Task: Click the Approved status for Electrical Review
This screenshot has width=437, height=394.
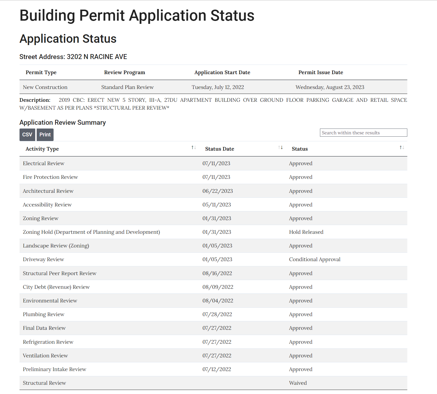Action: click(301, 163)
